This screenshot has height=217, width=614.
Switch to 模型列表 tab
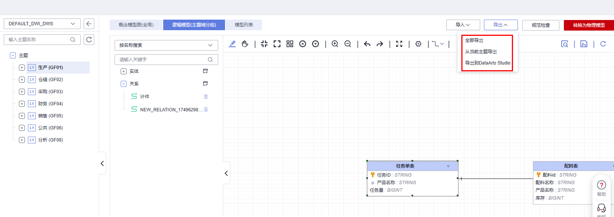coord(244,25)
